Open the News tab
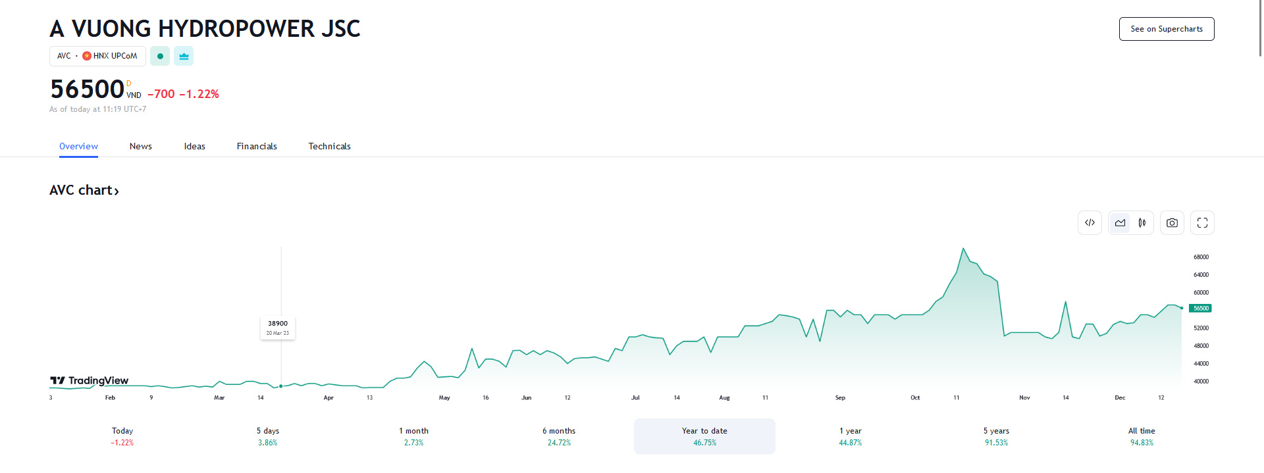Viewport: 1264px width, 473px height. click(140, 146)
